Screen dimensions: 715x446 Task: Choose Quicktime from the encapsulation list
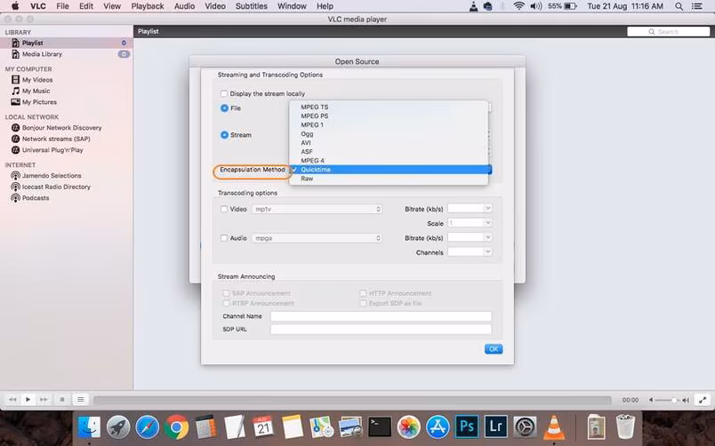(x=389, y=170)
